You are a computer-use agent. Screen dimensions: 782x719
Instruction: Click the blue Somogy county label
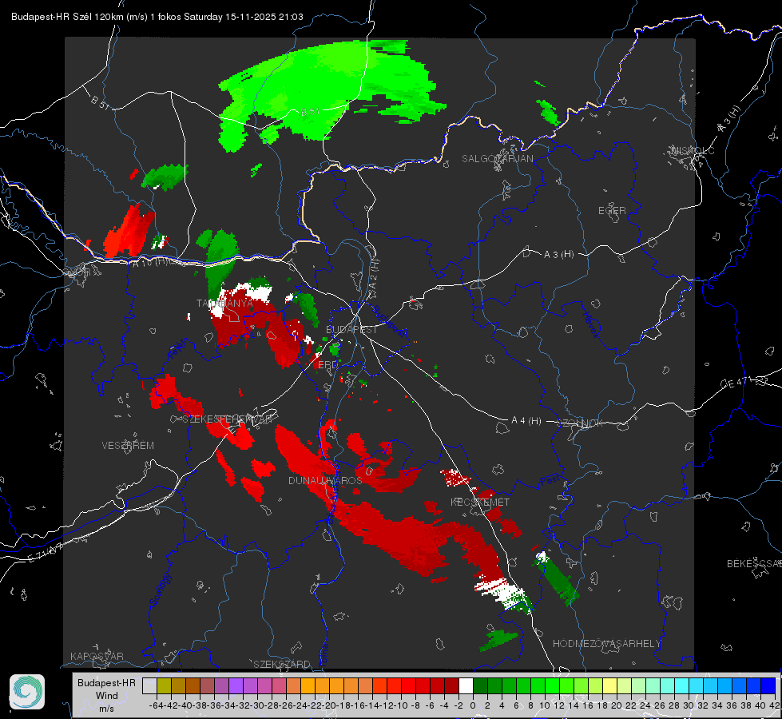tap(160, 590)
